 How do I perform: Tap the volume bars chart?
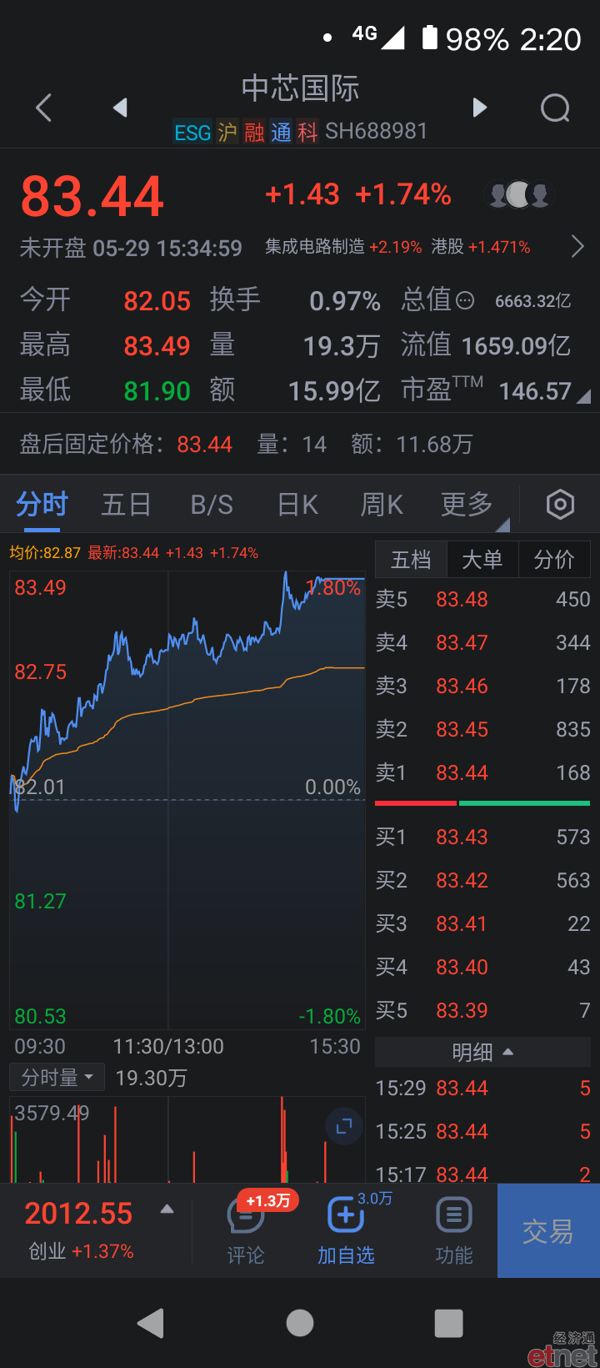(x=187, y=1139)
